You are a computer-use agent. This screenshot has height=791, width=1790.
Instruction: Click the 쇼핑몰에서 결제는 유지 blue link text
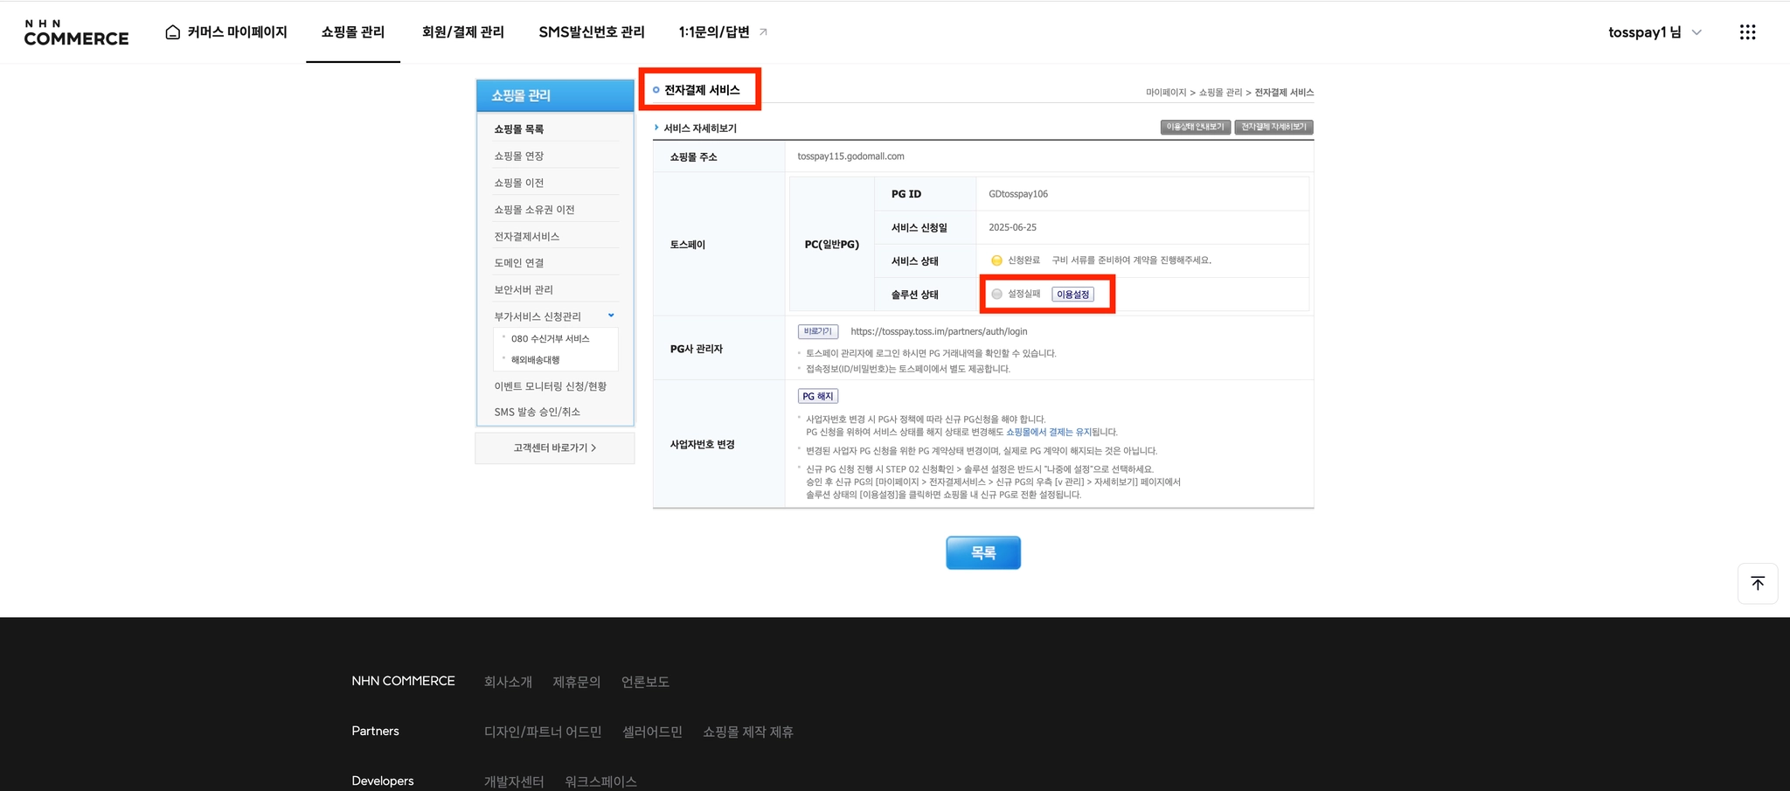(x=1049, y=432)
